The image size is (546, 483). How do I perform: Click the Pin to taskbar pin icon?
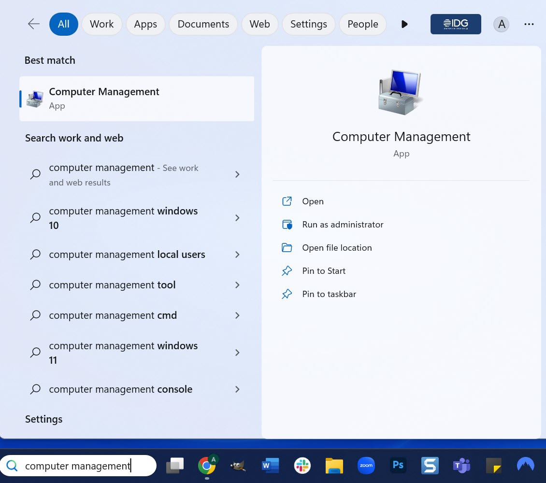tap(287, 294)
